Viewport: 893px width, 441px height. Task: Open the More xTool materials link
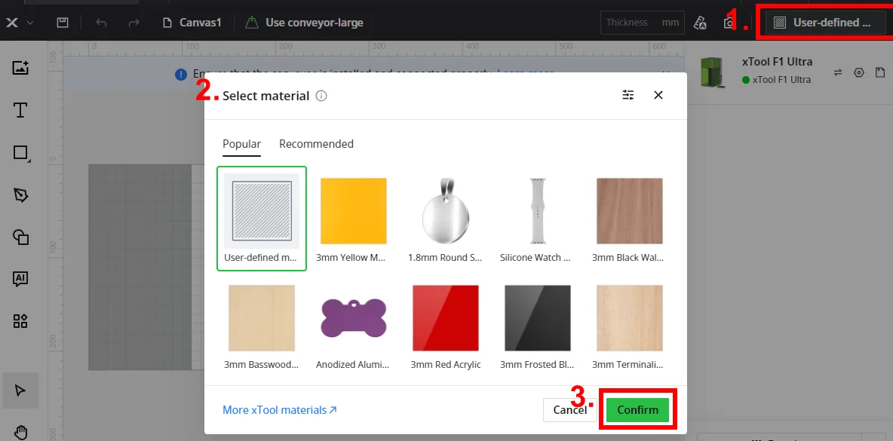click(x=280, y=409)
